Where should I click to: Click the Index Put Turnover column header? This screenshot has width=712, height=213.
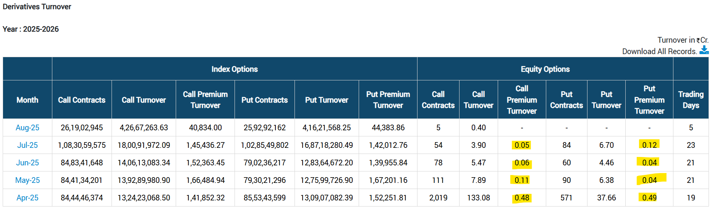pos(327,100)
